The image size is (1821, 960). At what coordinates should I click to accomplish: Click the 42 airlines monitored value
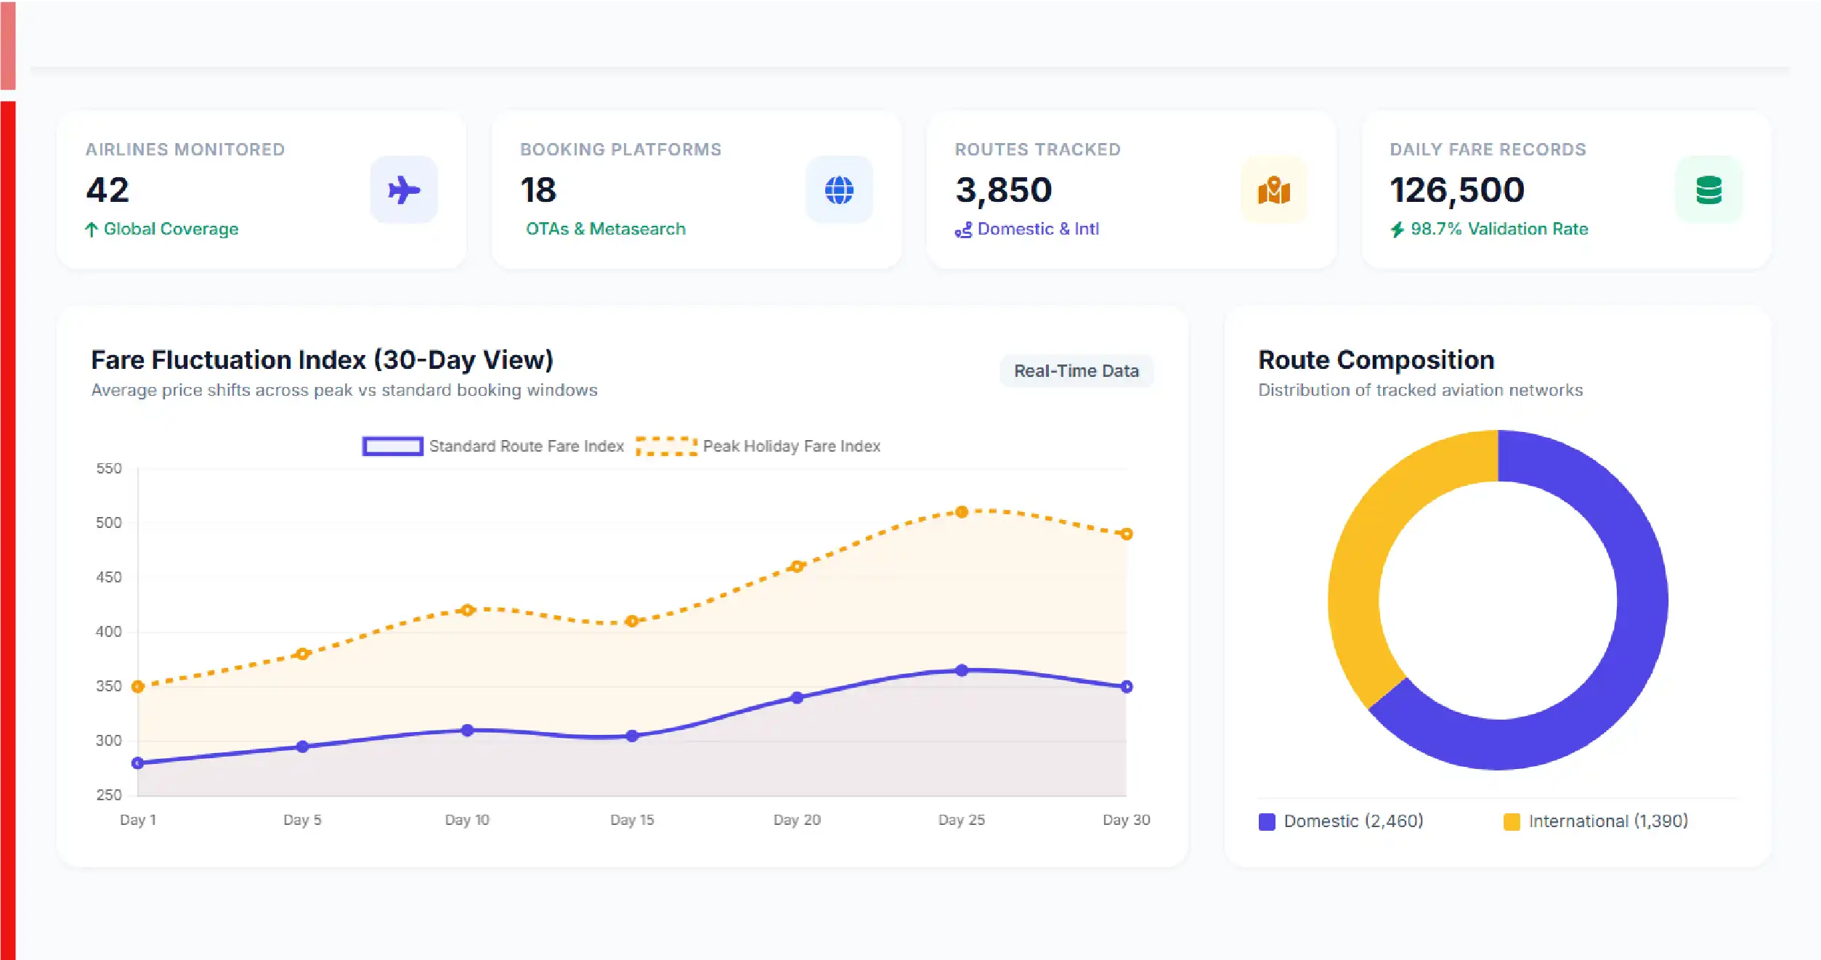coord(108,190)
